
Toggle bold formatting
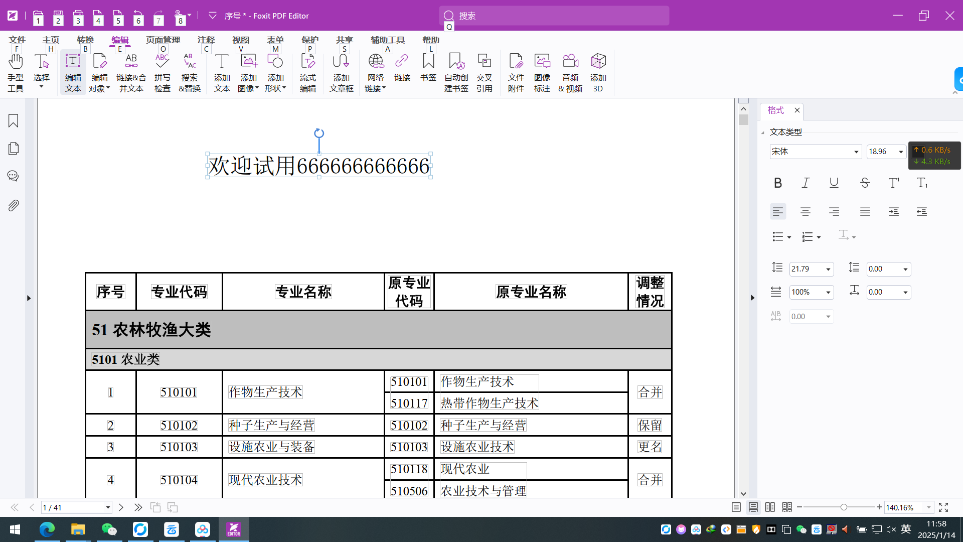click(778, 183)
